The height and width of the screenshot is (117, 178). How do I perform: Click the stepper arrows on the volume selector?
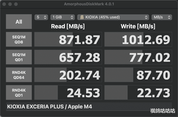coord(146,17)
